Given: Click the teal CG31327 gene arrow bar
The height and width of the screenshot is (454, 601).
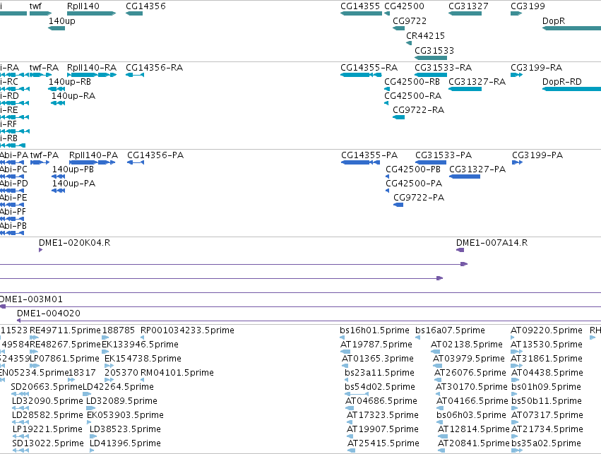Looking at the screenshot, I should click(465, 13).
